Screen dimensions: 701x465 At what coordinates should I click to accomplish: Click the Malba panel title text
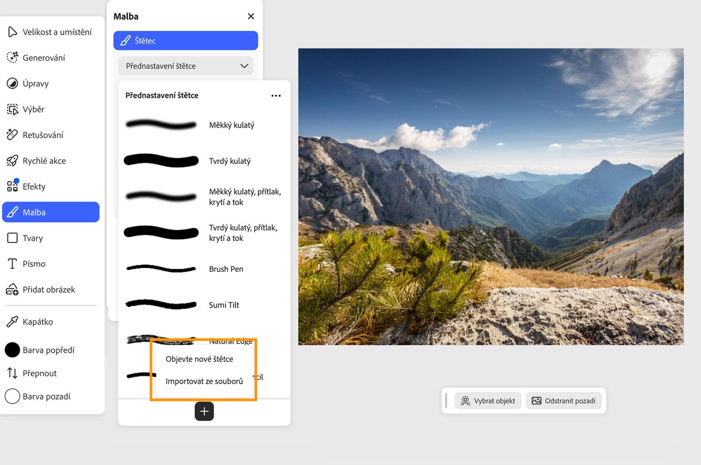coord(126,16)
